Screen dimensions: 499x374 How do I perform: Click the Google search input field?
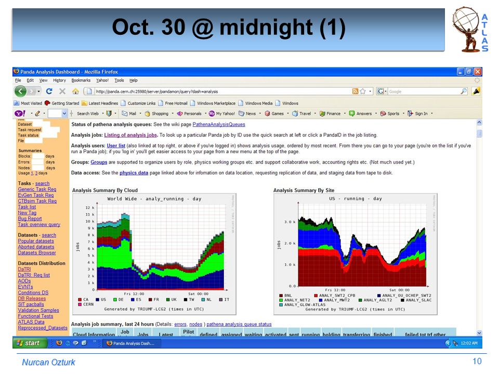point(423,91)
